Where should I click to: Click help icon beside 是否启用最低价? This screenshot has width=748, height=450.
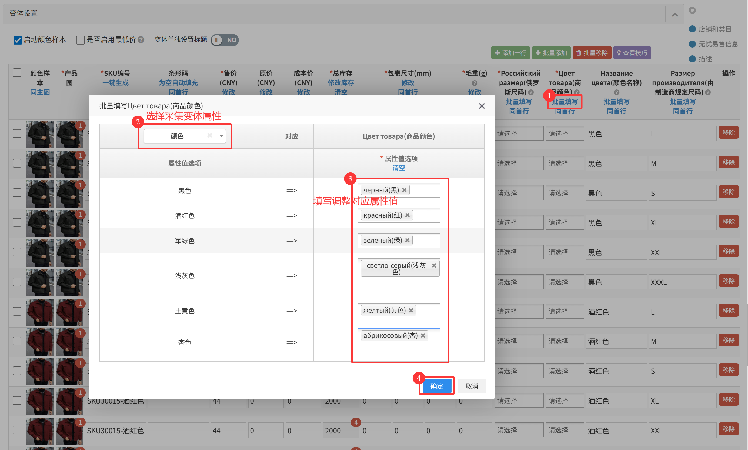[141, 40]
